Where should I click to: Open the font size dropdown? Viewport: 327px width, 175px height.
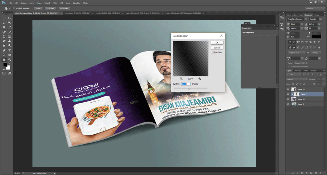[x=302, y=24]
